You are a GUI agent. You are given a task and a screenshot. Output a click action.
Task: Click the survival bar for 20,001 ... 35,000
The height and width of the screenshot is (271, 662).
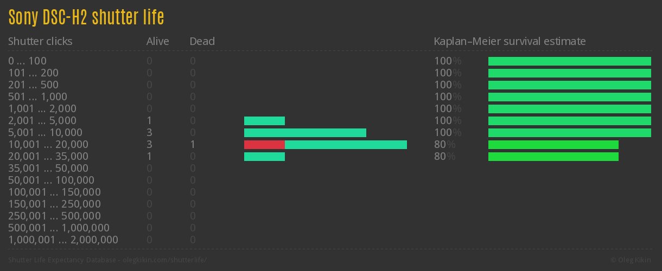pos(553,157)
